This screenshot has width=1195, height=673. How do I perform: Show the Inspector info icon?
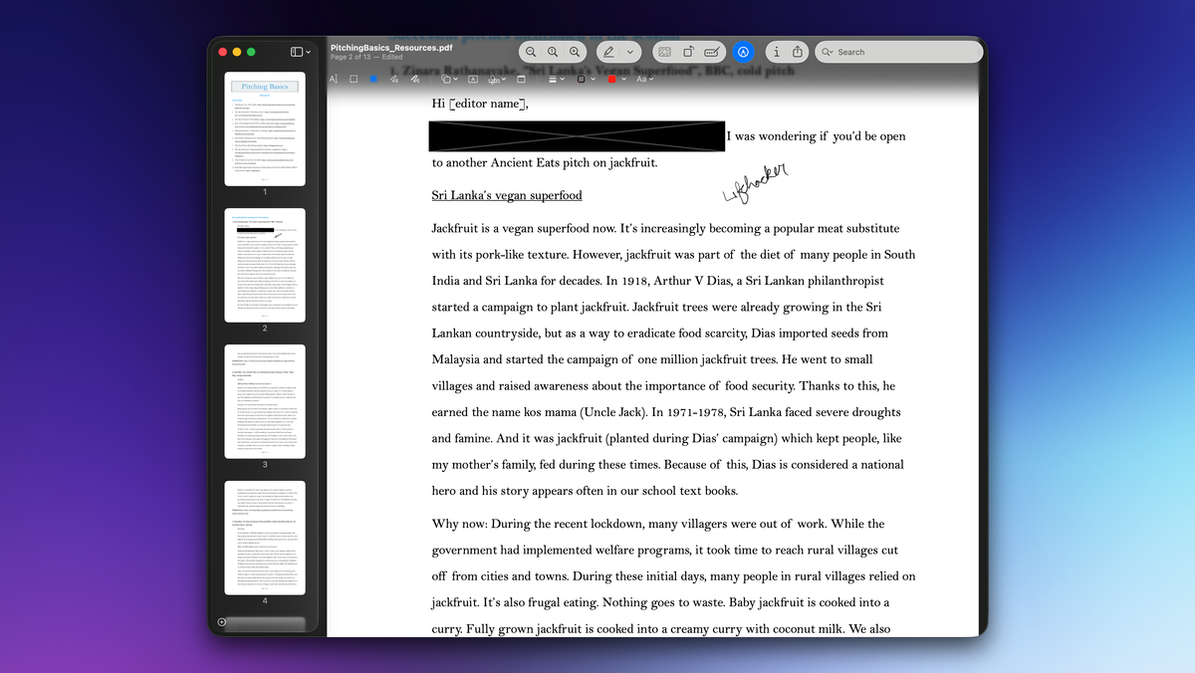coord(777,52)
